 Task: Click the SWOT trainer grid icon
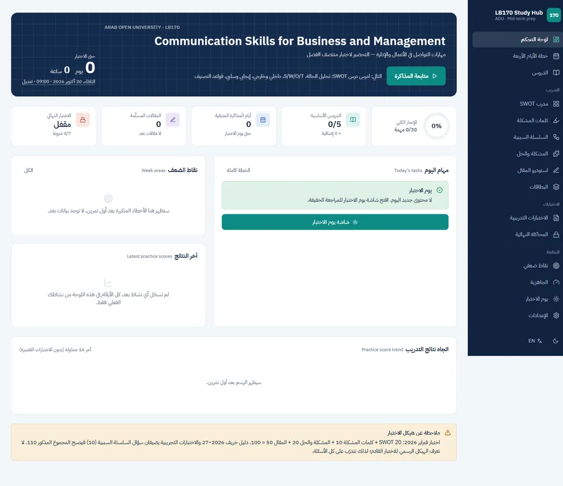tap(556, 104)
